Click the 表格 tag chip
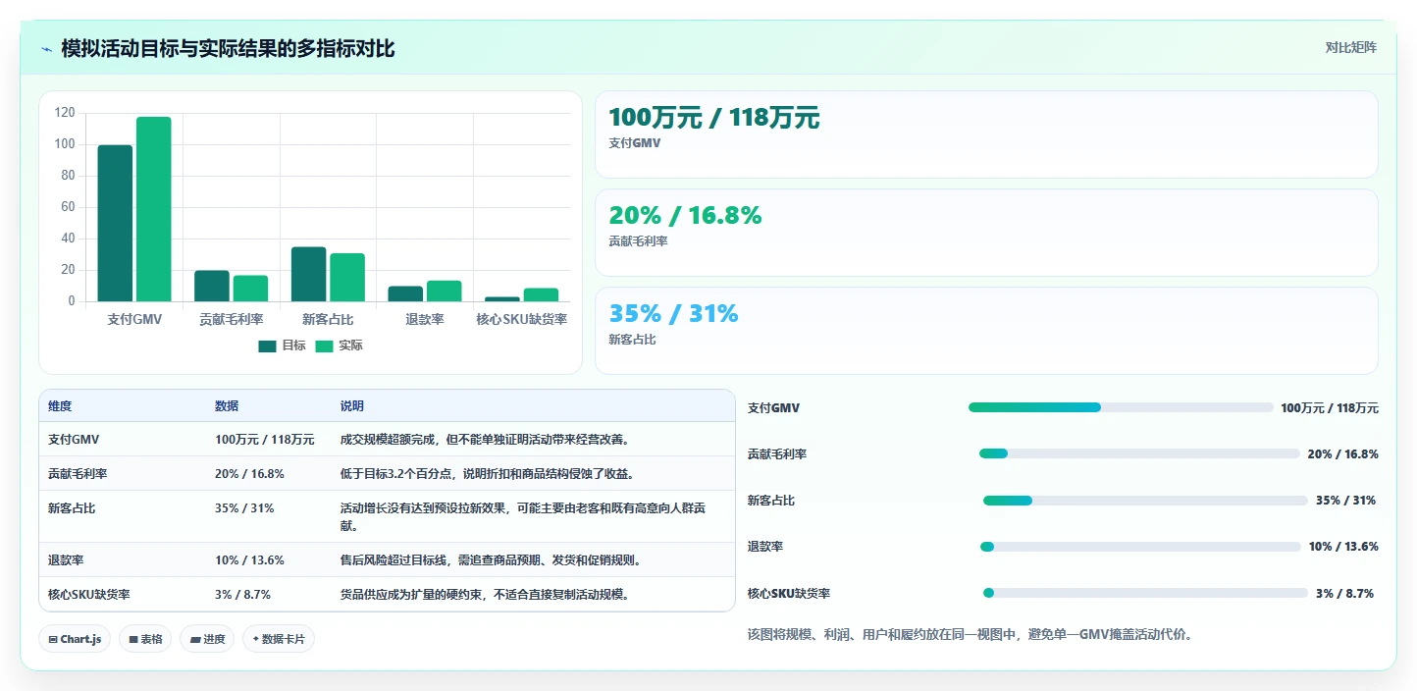The width and height of the screenshot is (1417, 691). click(x=145, y=639)
